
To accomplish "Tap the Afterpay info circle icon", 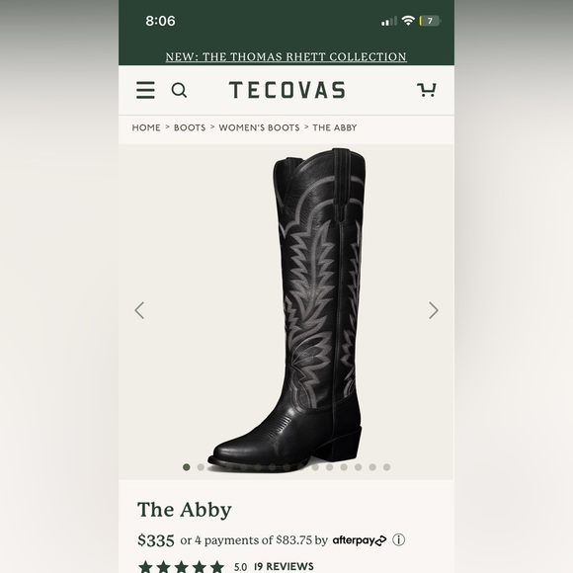I will [x=399, y=539].
